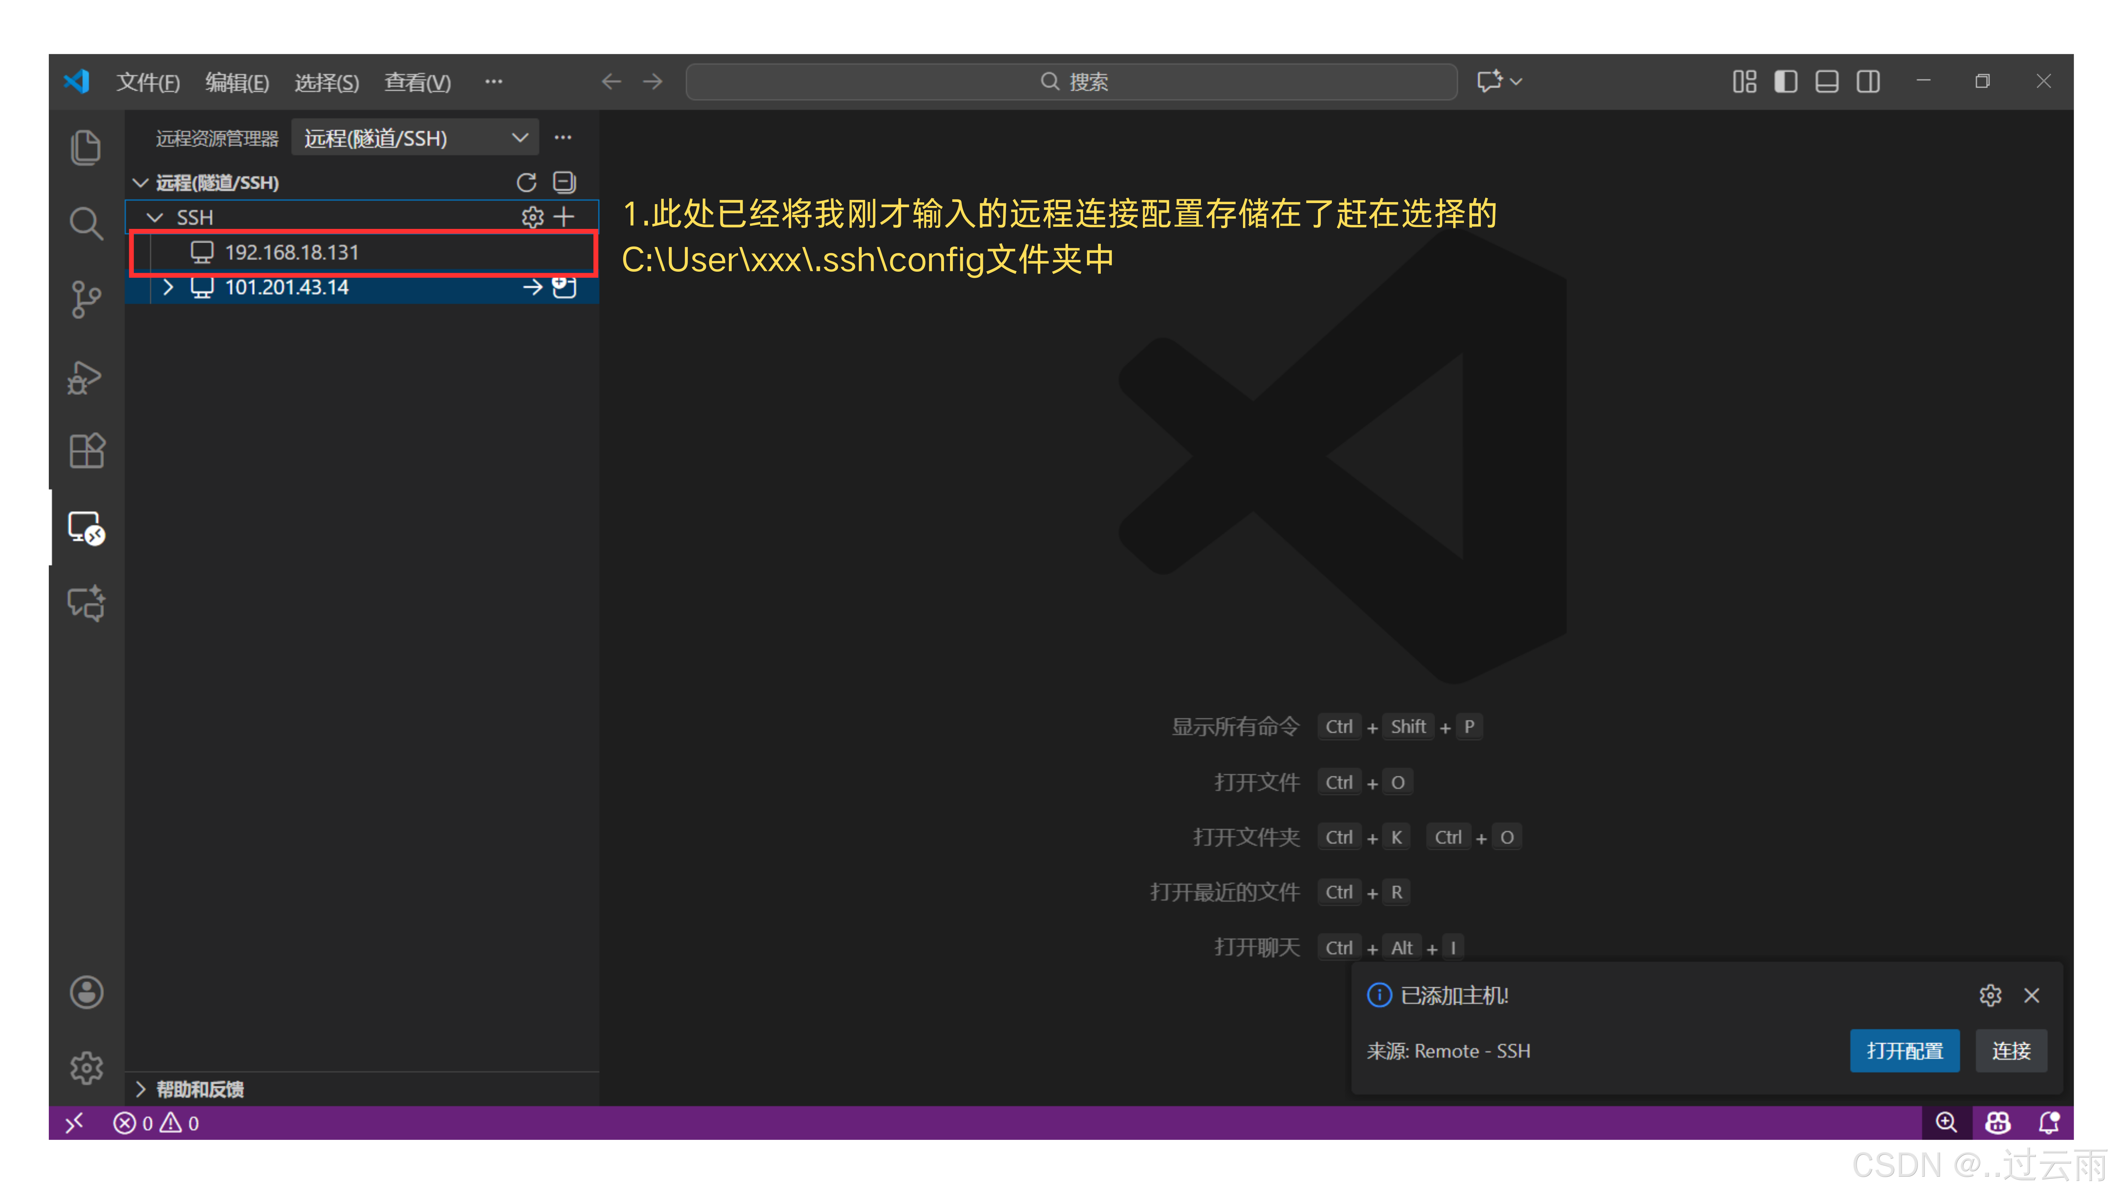Refresh the remote SSH host list
2123x1194 pixels.
(x=527, y=182)
